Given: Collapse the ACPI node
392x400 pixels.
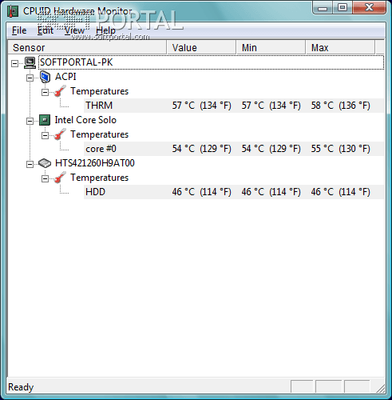Looking at the screenshot, I should pyautogui.click(x=30, y=78).
